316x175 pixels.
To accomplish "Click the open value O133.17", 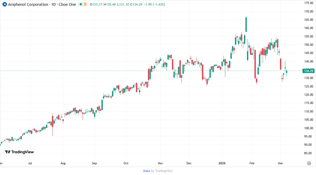I will point(96,4).
